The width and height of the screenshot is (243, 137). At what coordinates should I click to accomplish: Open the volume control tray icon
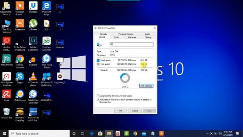coord(220,134)
